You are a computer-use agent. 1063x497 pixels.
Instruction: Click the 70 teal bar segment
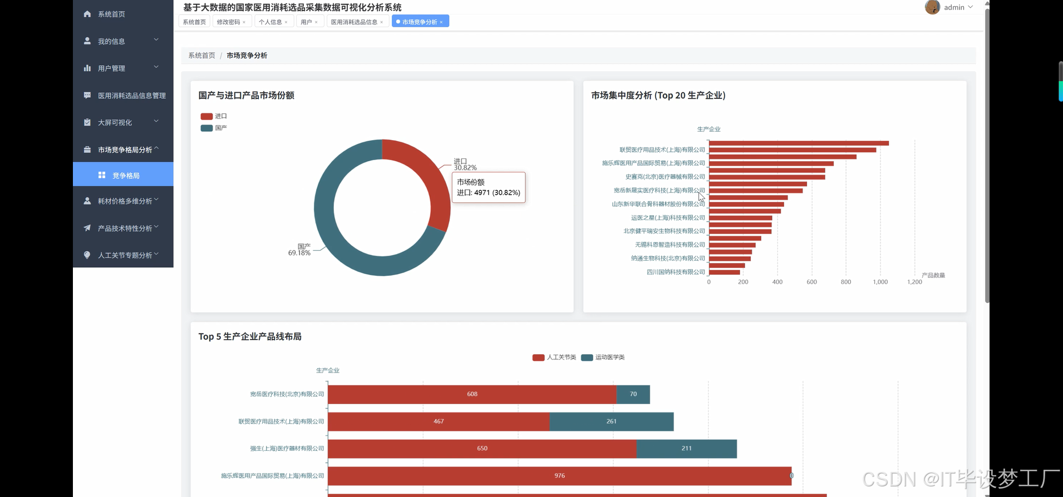click(x=633, y=394)
